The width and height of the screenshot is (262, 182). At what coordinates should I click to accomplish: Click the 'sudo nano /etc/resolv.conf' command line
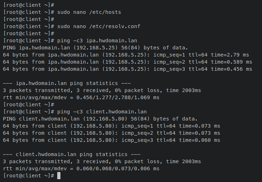[x=72, y=26]
